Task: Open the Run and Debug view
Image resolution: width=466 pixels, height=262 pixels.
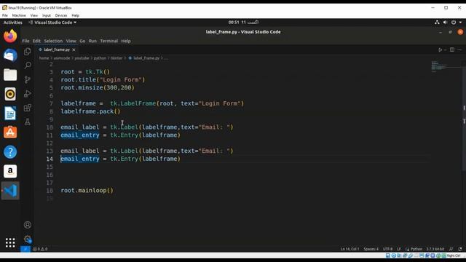Action: click(x=28, y=94)
